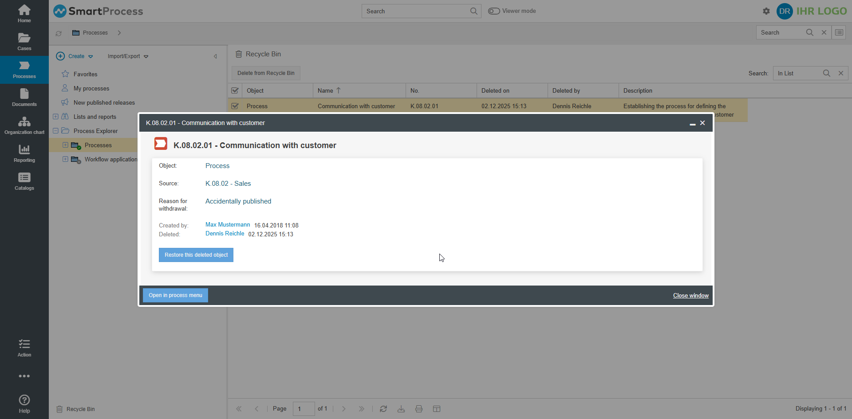Export the list with the download icon
This screenshot has width=852, height=419.
[x=401, y=409]
